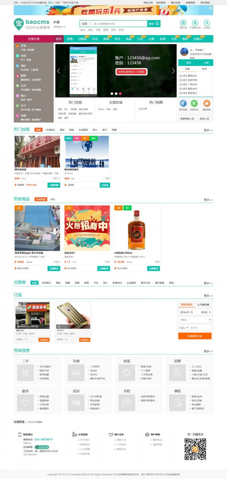
Task: Click the shopping cart icon under 二手
Action: point(25,373)
